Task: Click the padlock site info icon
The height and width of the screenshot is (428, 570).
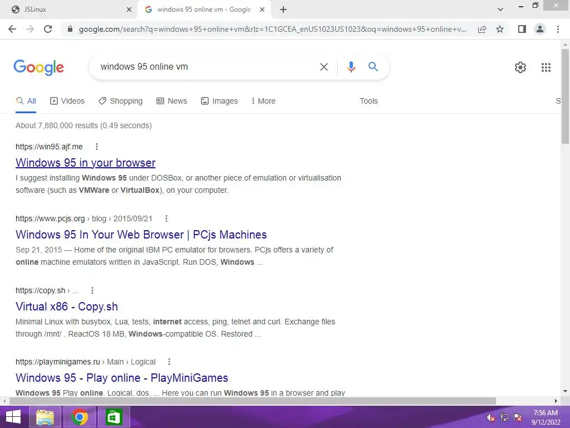Action: (70, 29)
